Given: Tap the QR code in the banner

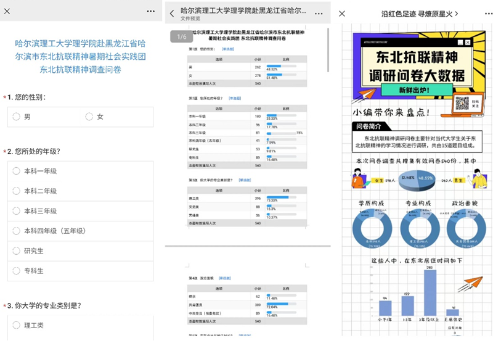Looking at the screenshot, I should click(462, 104).
